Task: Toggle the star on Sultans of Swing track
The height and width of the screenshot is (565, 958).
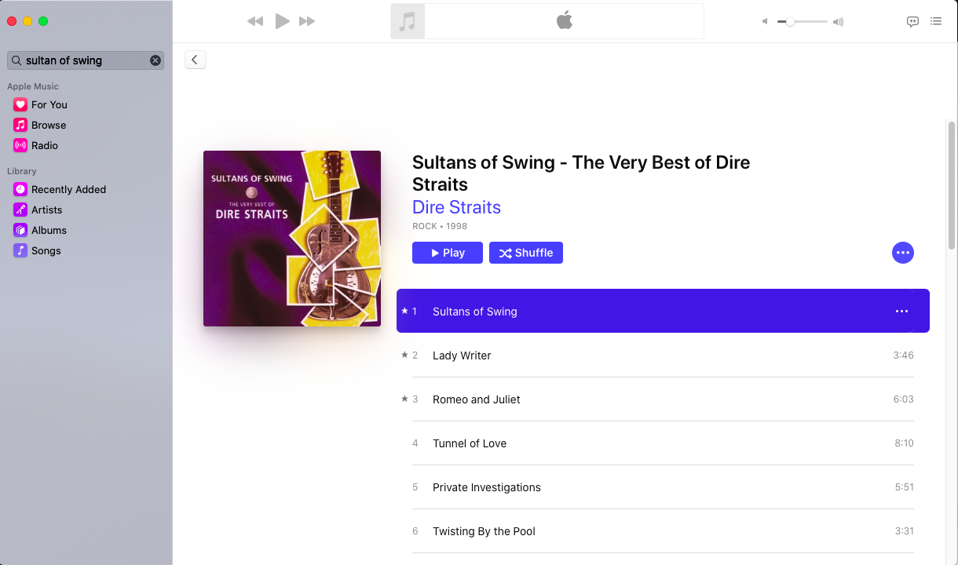Action: point(404,311)
